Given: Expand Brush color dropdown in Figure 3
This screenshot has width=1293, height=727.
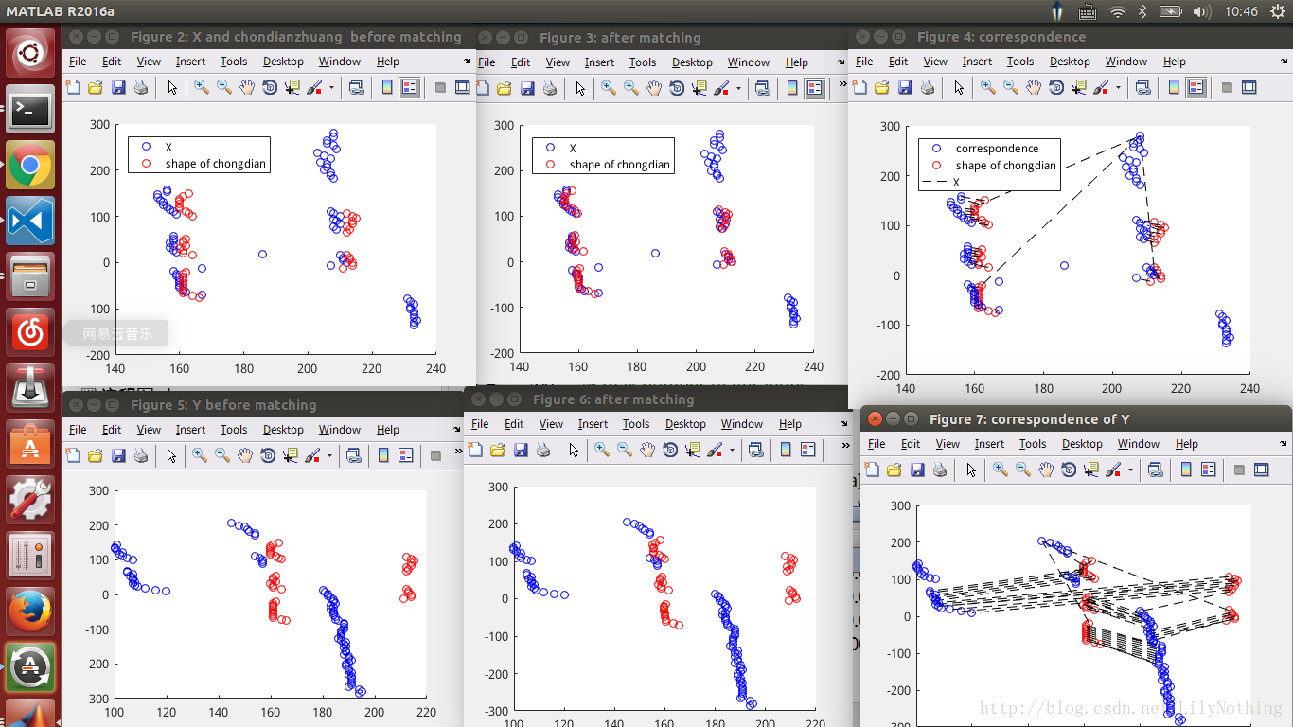Looking at the screenshot, I should point(740,88).
